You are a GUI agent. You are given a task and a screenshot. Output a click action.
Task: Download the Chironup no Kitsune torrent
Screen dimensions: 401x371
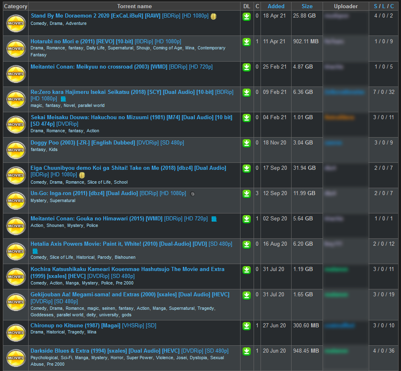coord(247,326)
